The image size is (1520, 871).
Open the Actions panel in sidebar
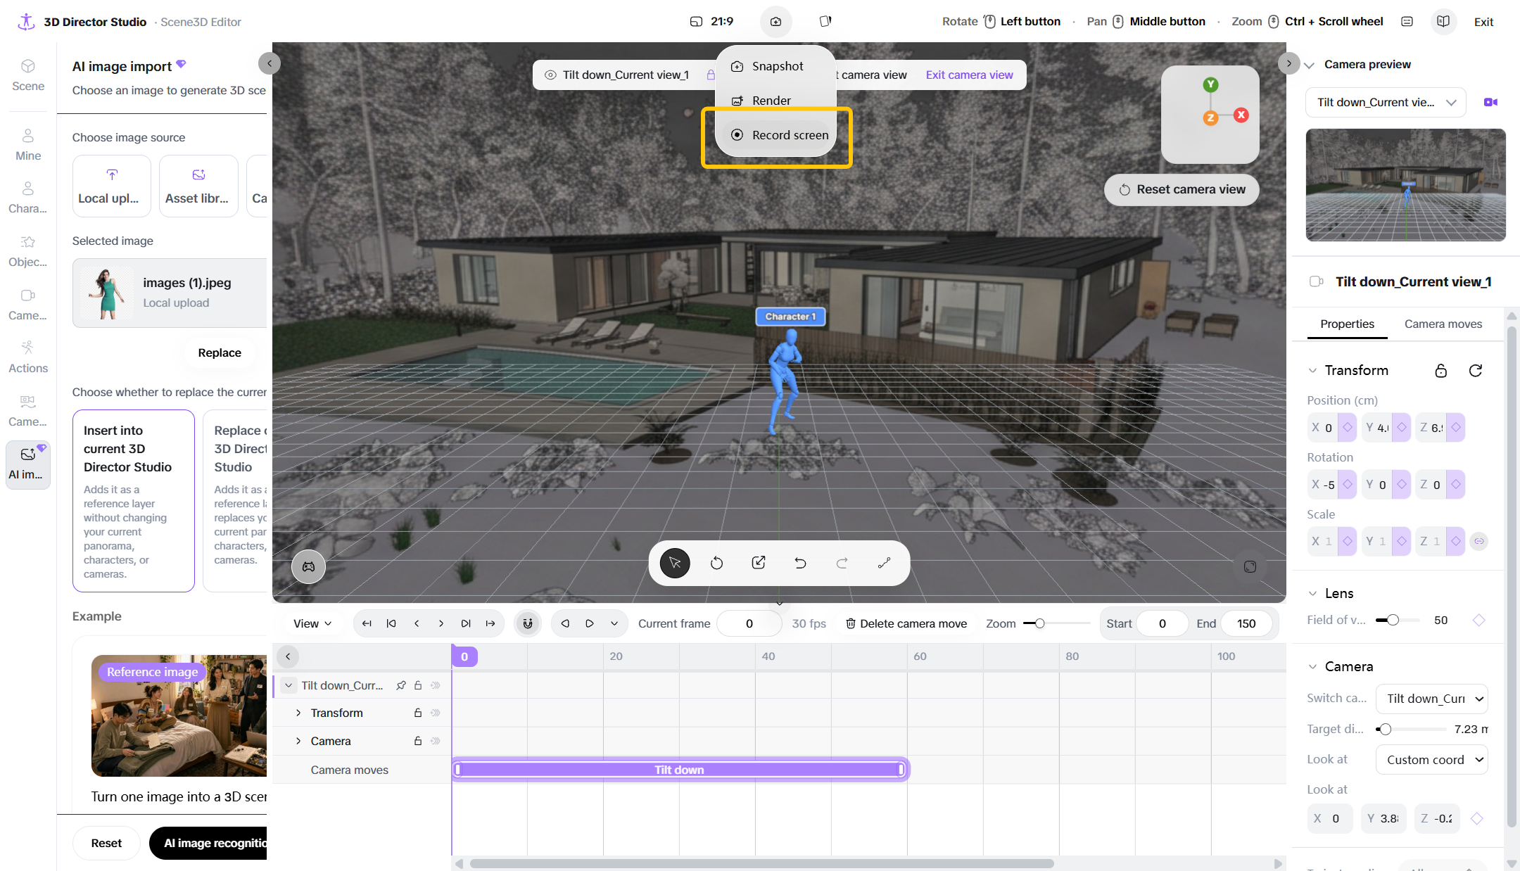click(28, 357)
